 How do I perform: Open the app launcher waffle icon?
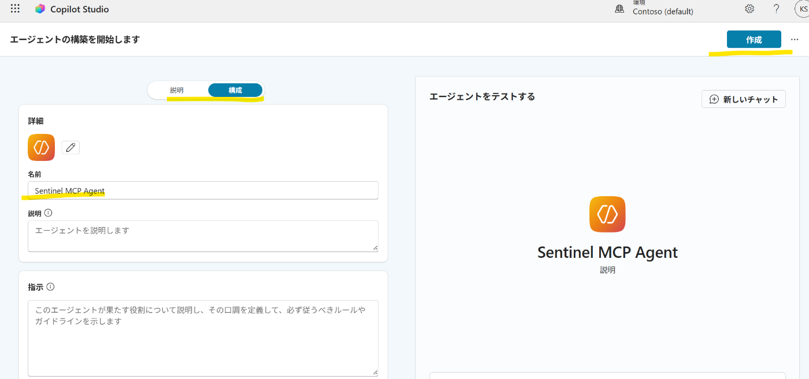click(x=15, y=9)
